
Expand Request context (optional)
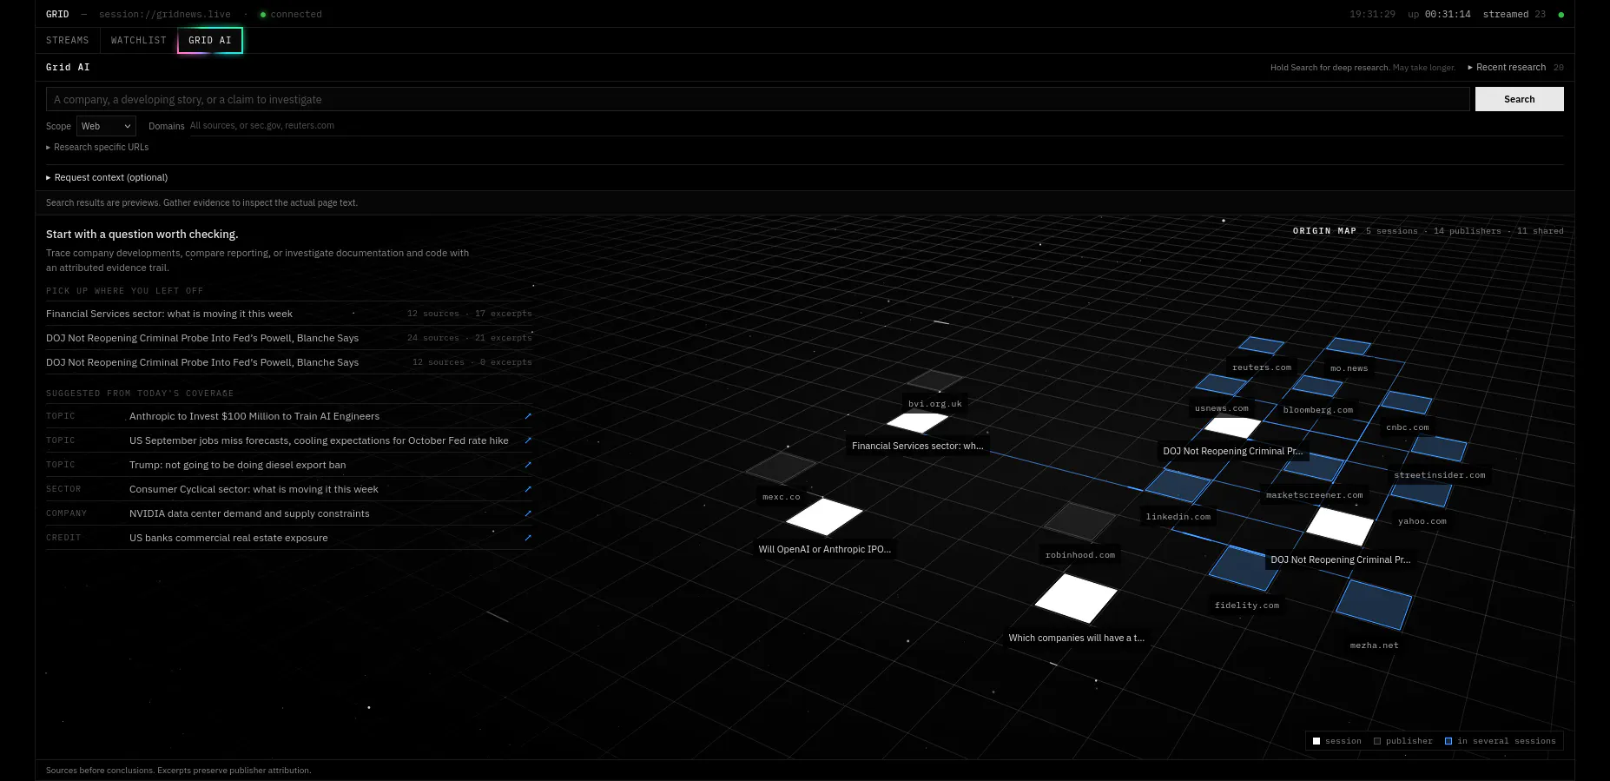(x=107, y=177)
